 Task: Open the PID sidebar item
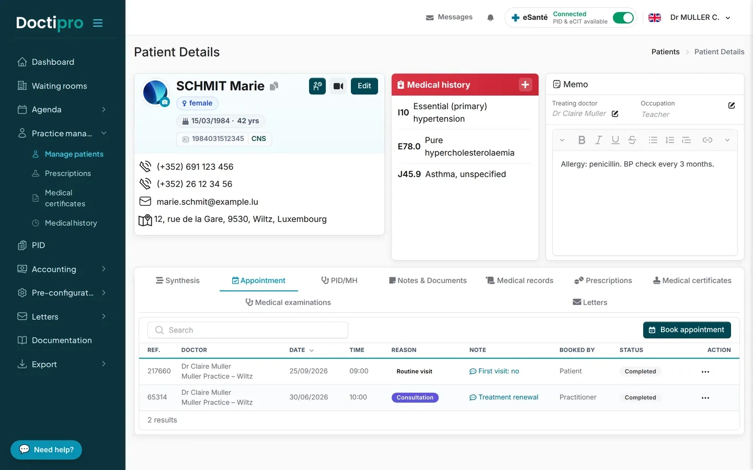(x=38, y=245)
